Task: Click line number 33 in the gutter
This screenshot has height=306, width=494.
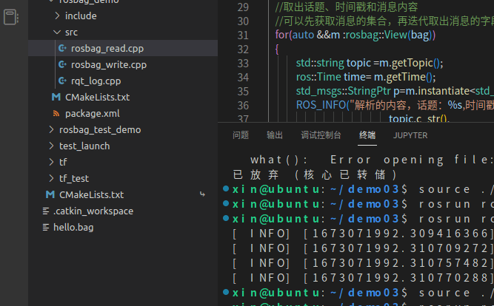Action: [x=243, y=64]
